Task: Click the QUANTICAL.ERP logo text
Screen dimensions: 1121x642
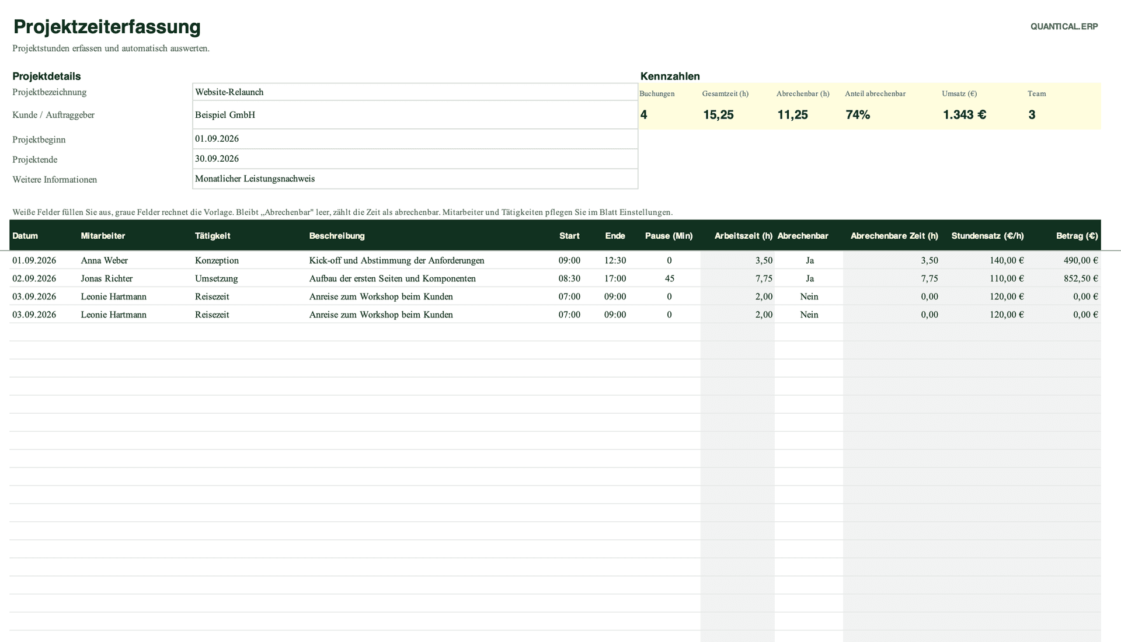Action: tap(1064, 26)
